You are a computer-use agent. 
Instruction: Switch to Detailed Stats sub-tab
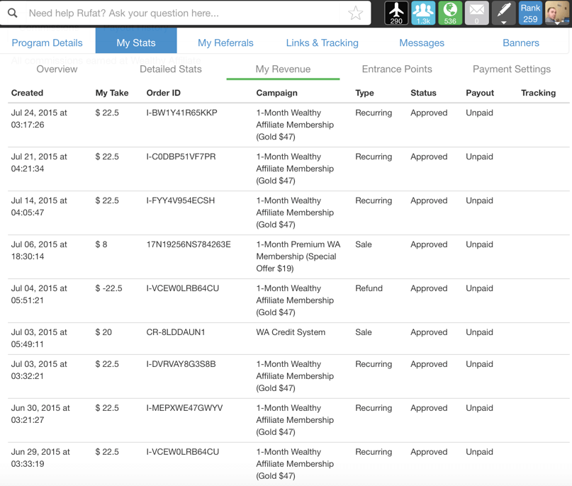point(171,69)
